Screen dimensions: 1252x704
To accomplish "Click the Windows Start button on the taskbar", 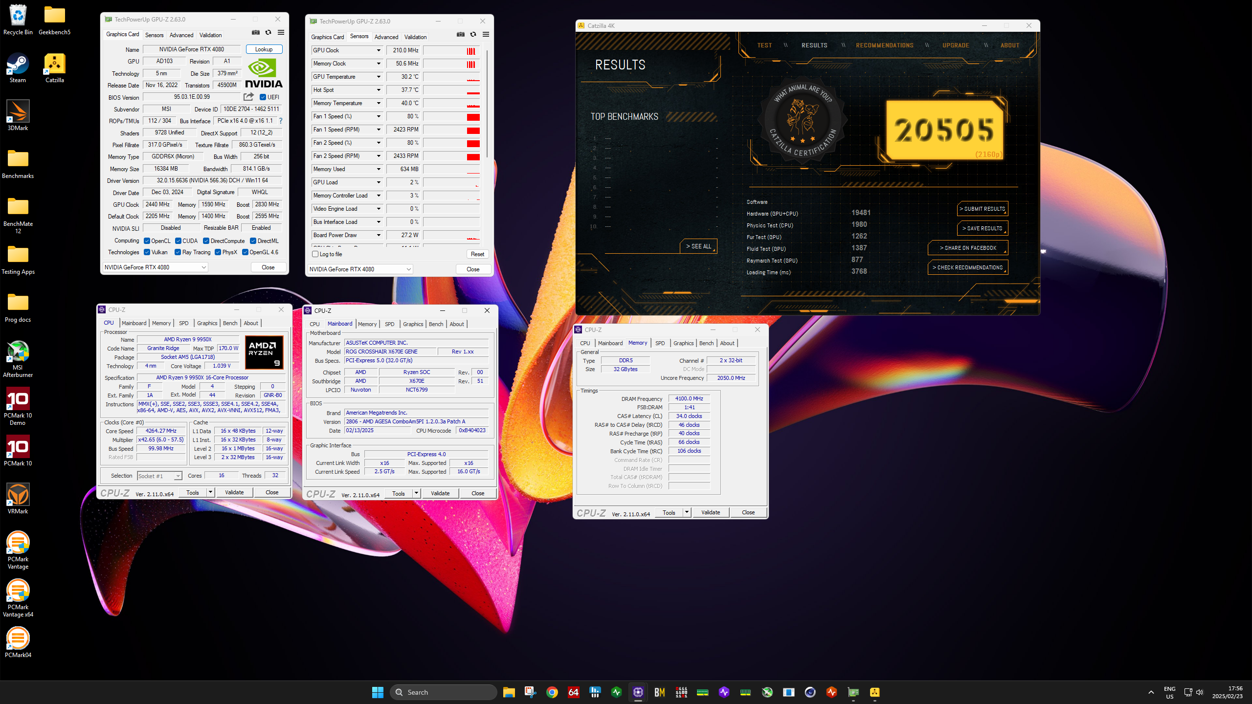I will (378, 692).
